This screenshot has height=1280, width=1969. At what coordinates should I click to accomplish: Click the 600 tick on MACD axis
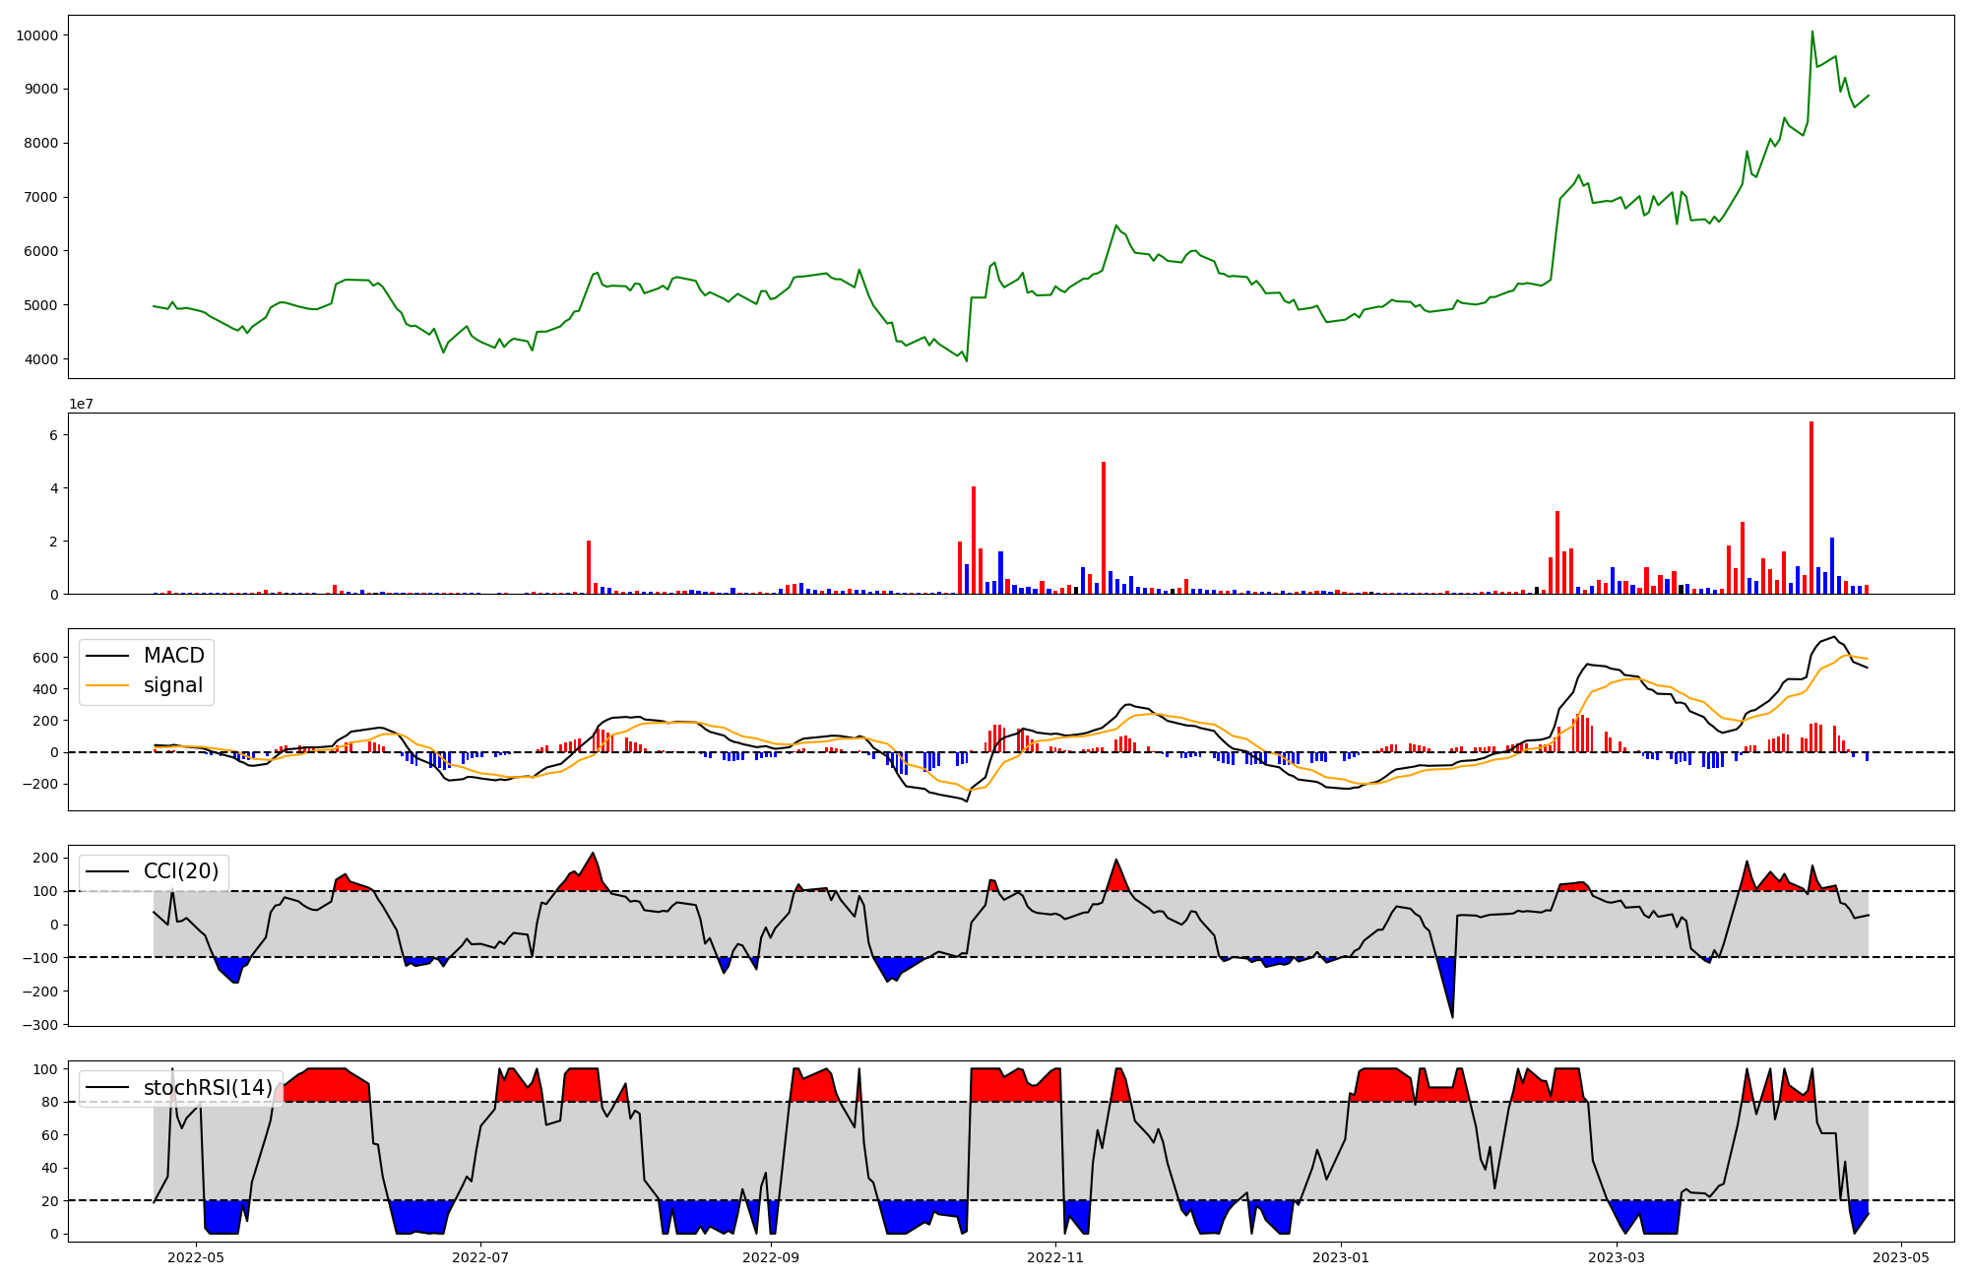coord(46,658)
